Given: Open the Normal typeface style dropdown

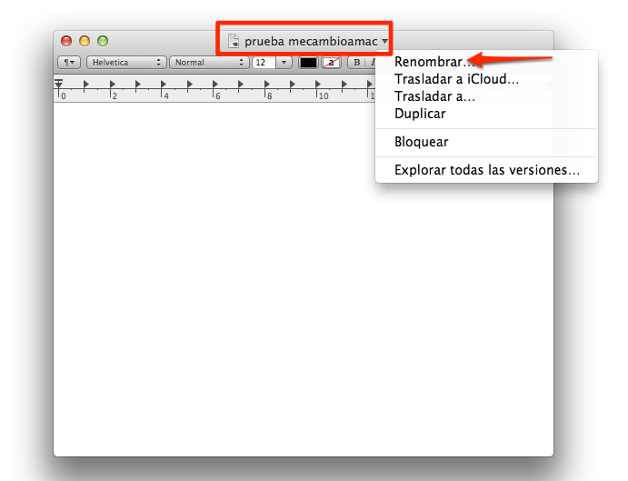Looking at the screenshot, I should 208,63.
